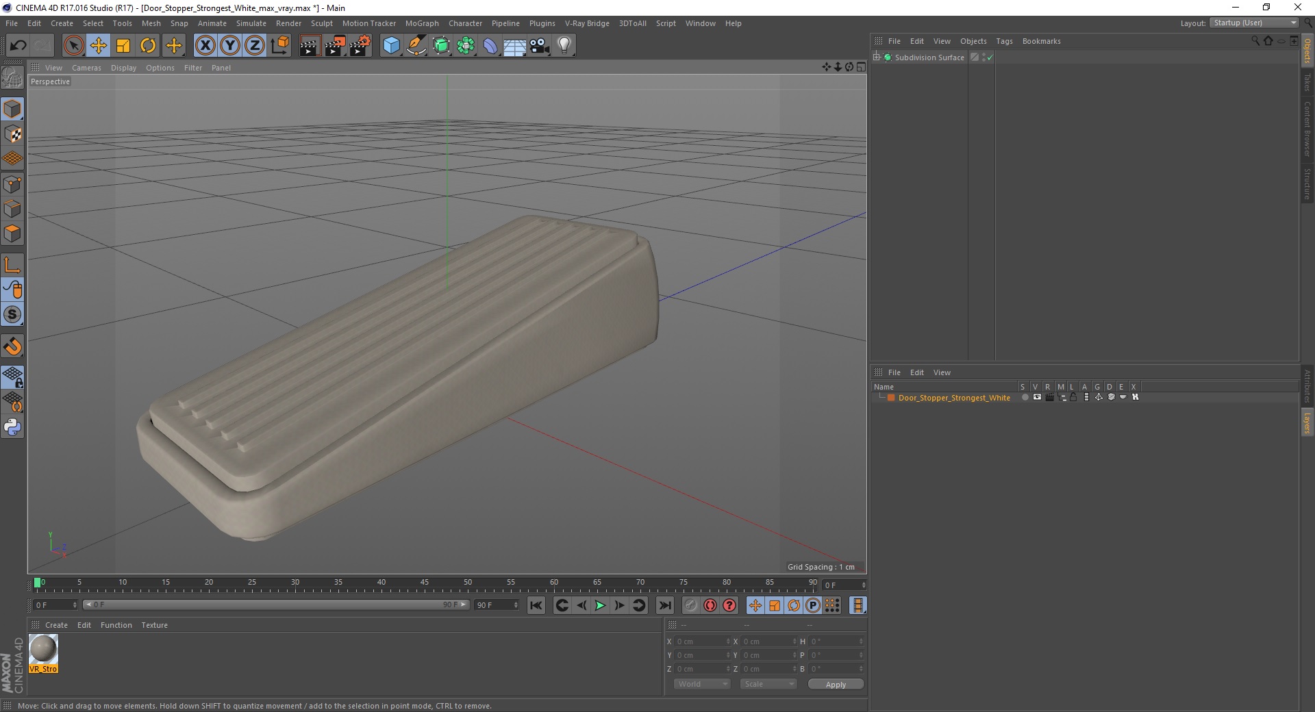Open Python script icon in left palette
1315x712 pixels.
pos(12,427)
